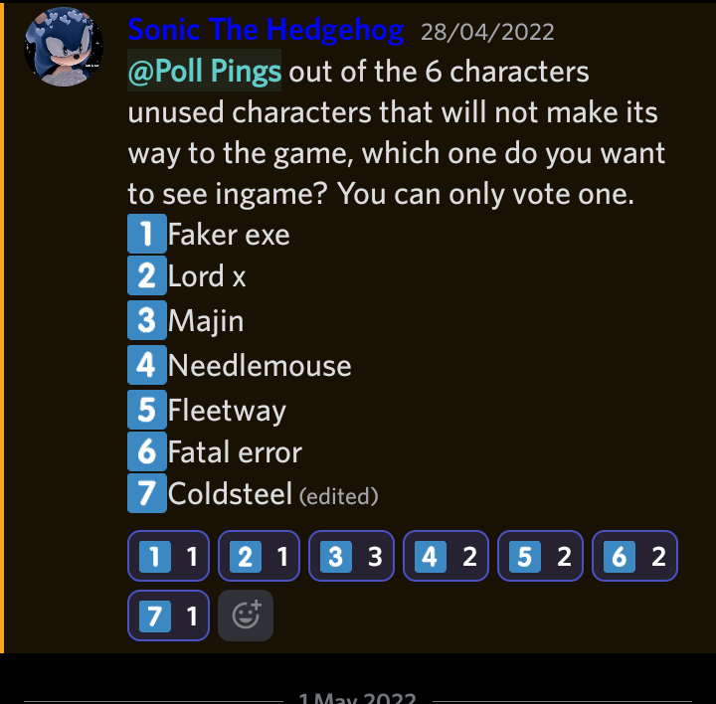Click the number 5 emoji beside Fleetway
The width and height of the screenshot is (716, 704).
click(x=146, y=409)
